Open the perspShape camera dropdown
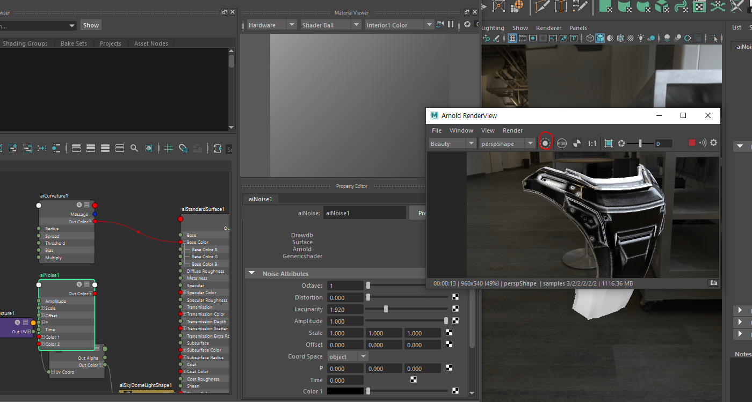 (508, 143)
